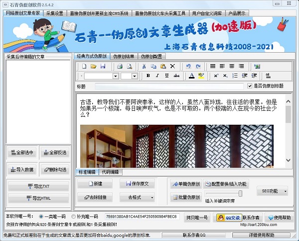299x241 pixels.
Task: Toggle bold formatting
Action: tap(149, 76)
